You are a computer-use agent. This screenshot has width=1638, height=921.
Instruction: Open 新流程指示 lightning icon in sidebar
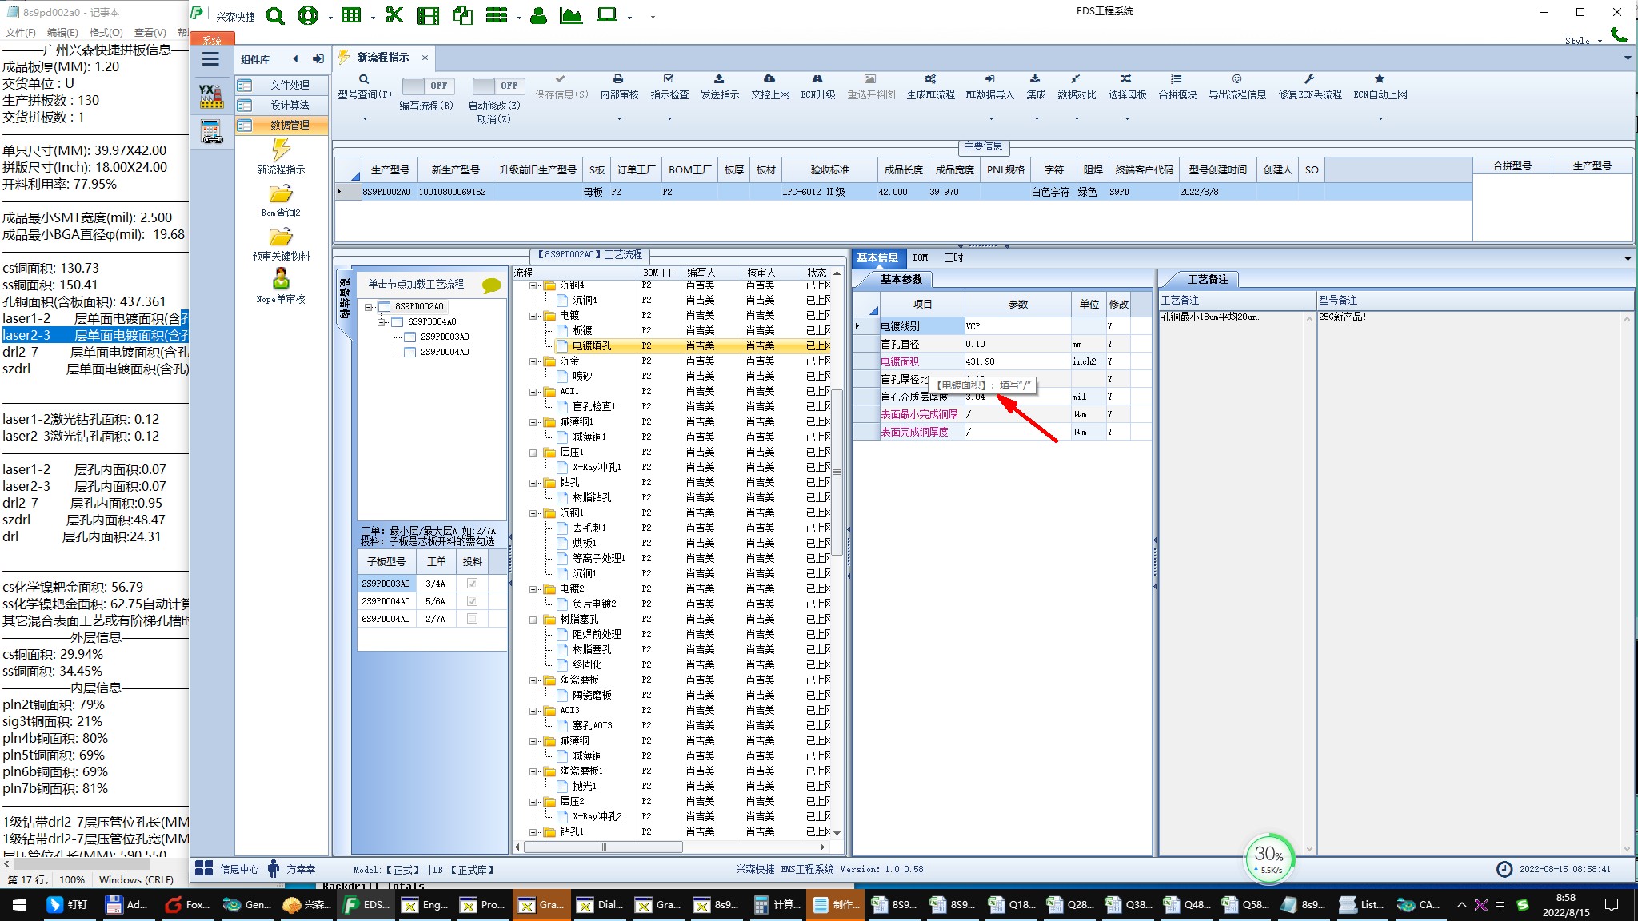pyautogui.click(x=281, y=150)
